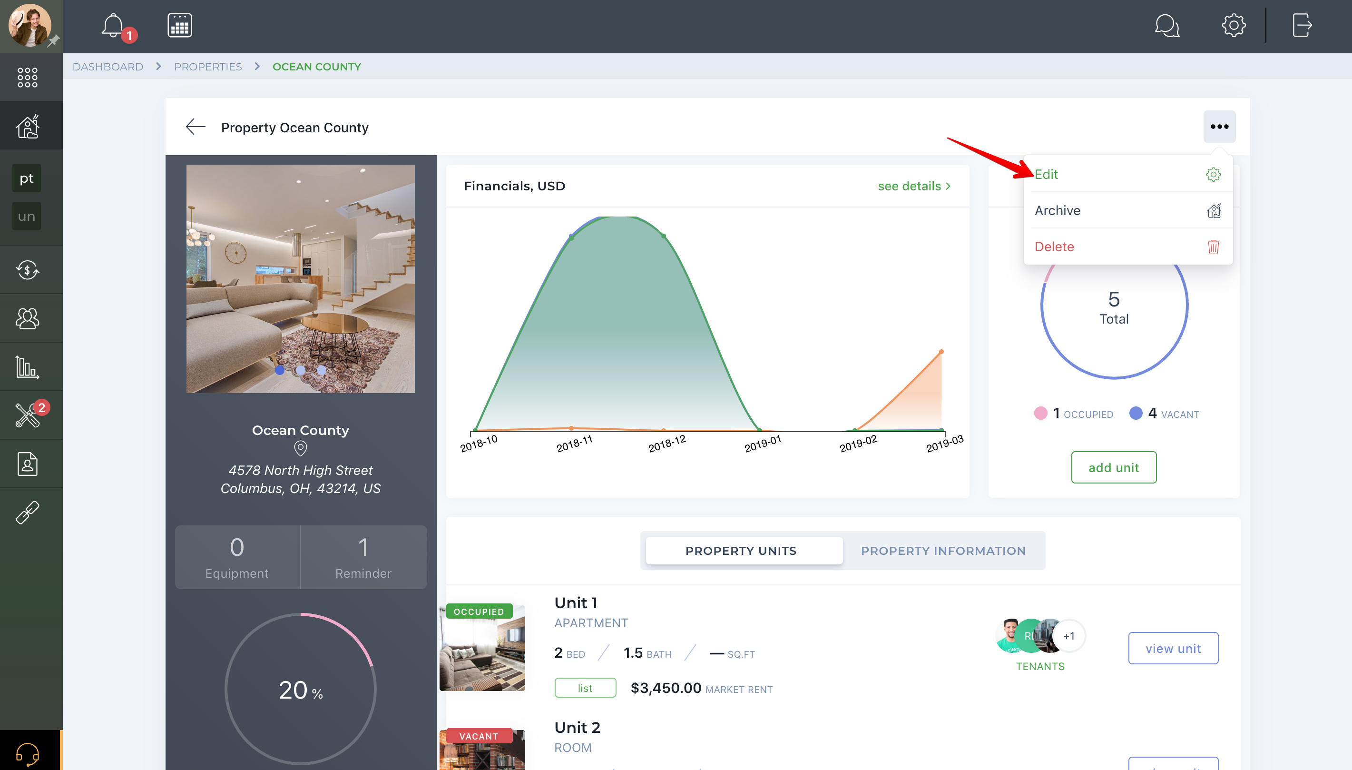Click the Ocean County breadcrumb
The width and height of the screenshot is (1352, 770).
[317, 67]
